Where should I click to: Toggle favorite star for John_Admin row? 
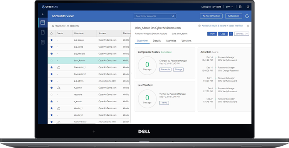[x=52, y=60]
